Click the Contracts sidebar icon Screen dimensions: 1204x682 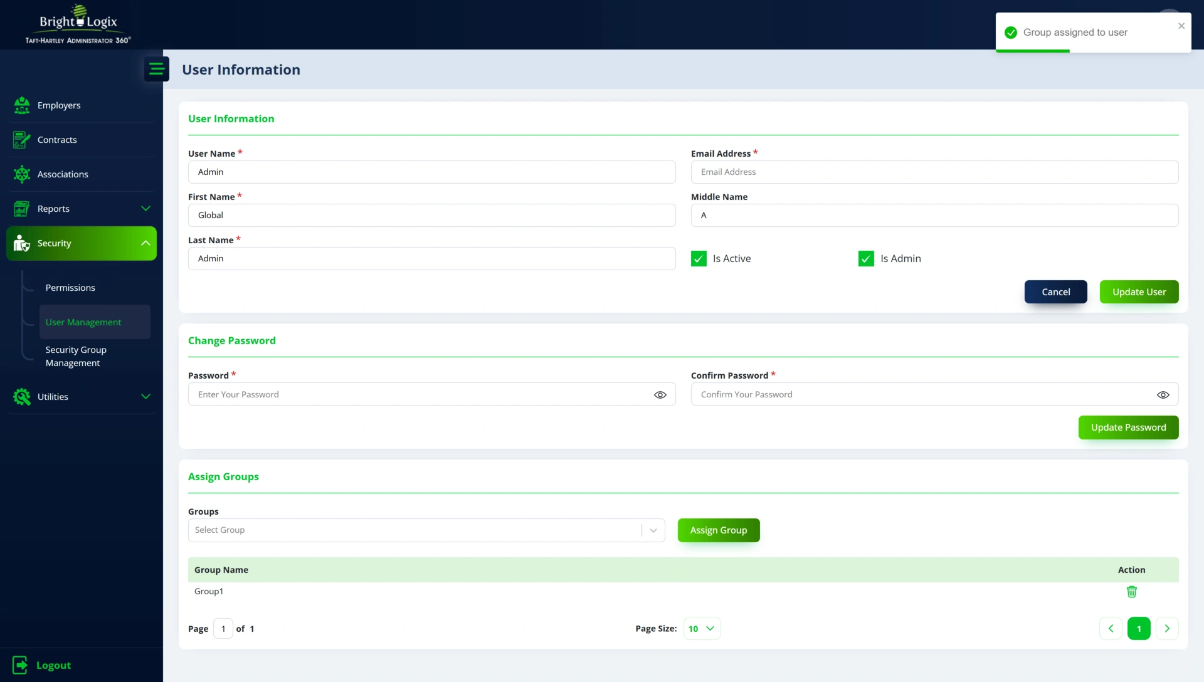coord(22,140)
